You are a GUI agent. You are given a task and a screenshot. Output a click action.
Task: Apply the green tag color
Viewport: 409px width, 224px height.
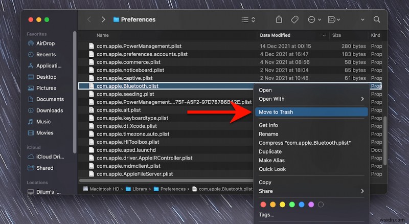click(x=292, y=205)
